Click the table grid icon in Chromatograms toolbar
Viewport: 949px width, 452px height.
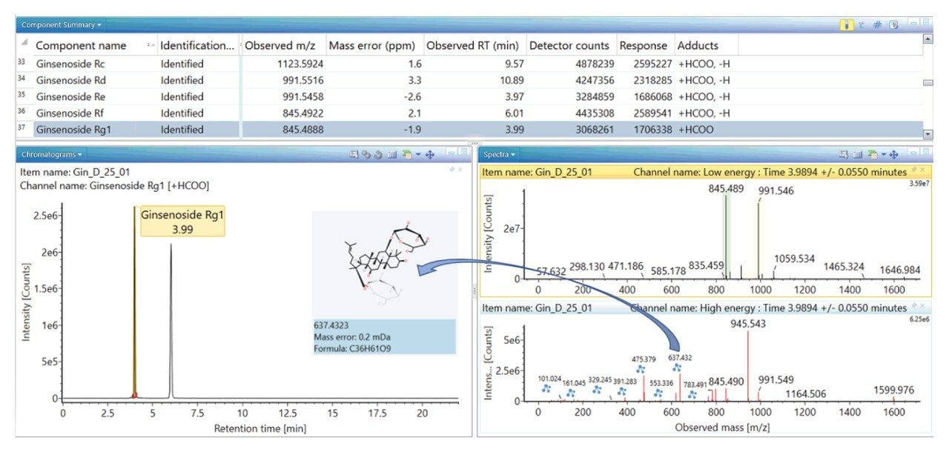(x=391, y=154)
